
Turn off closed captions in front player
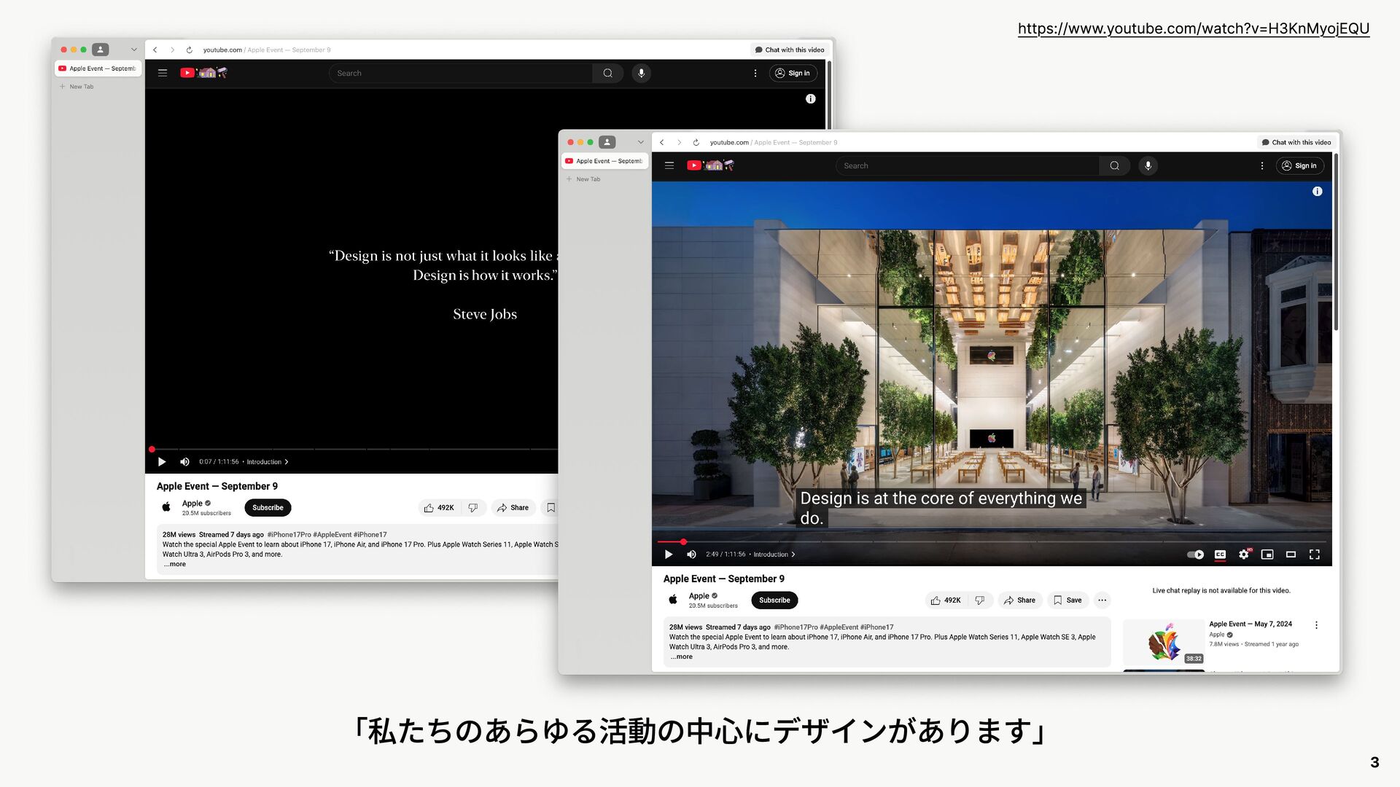coord(1220,555)
